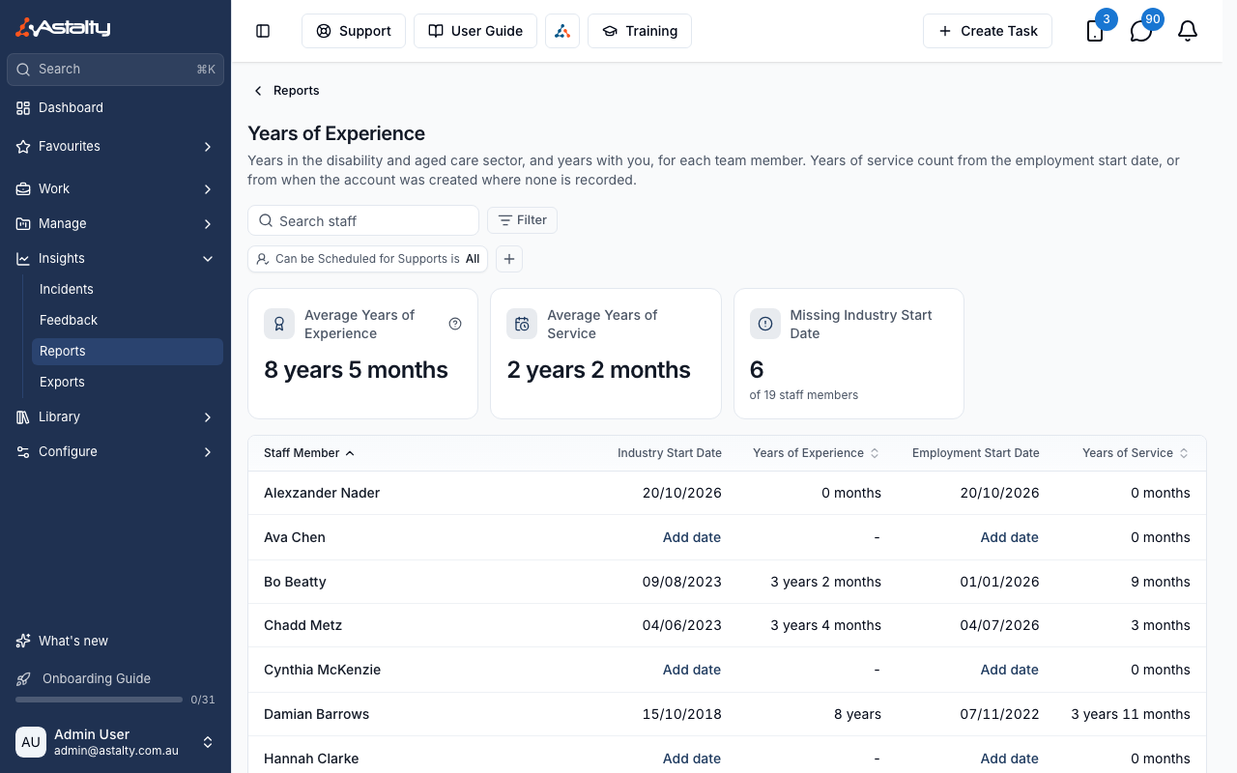The image size is (1237, 773).
Task: Open Dashboard from the sidebar
Action: (x=116, y=108)
